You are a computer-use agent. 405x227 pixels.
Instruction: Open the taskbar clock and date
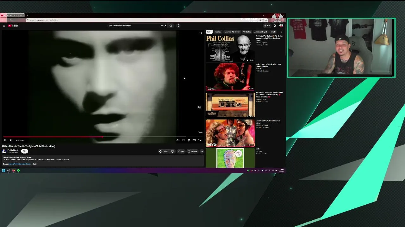pos(282,171)
